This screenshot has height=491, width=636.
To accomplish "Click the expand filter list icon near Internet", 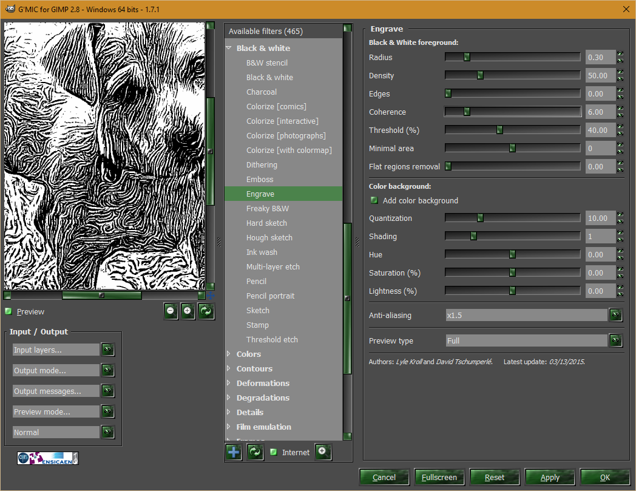I will tap(323, 452).
